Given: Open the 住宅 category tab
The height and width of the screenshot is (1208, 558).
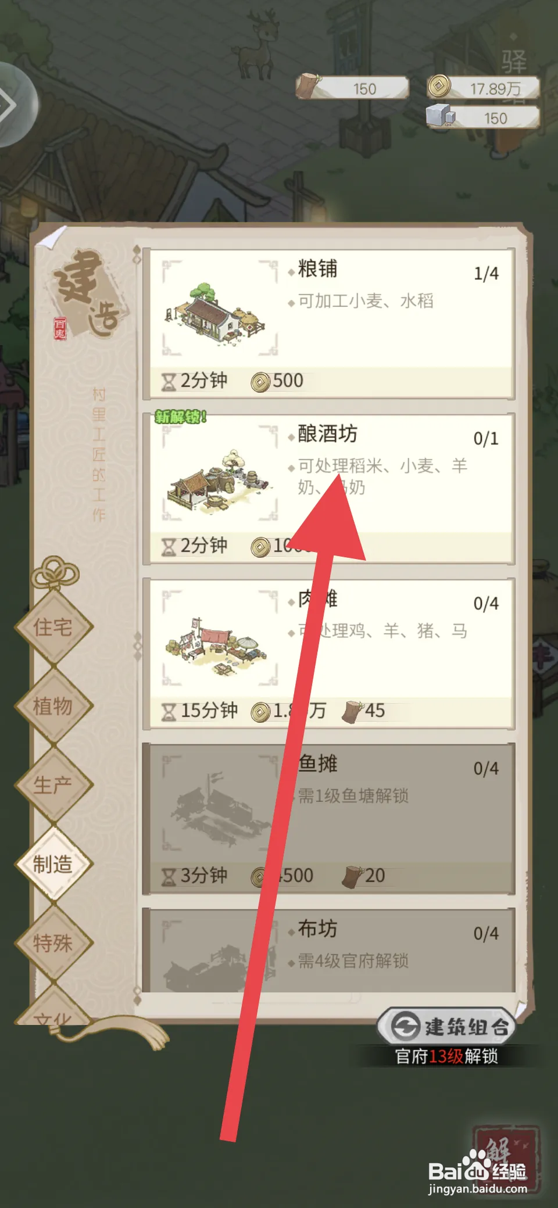Looking at the screenshot, I should click(53, 627).
